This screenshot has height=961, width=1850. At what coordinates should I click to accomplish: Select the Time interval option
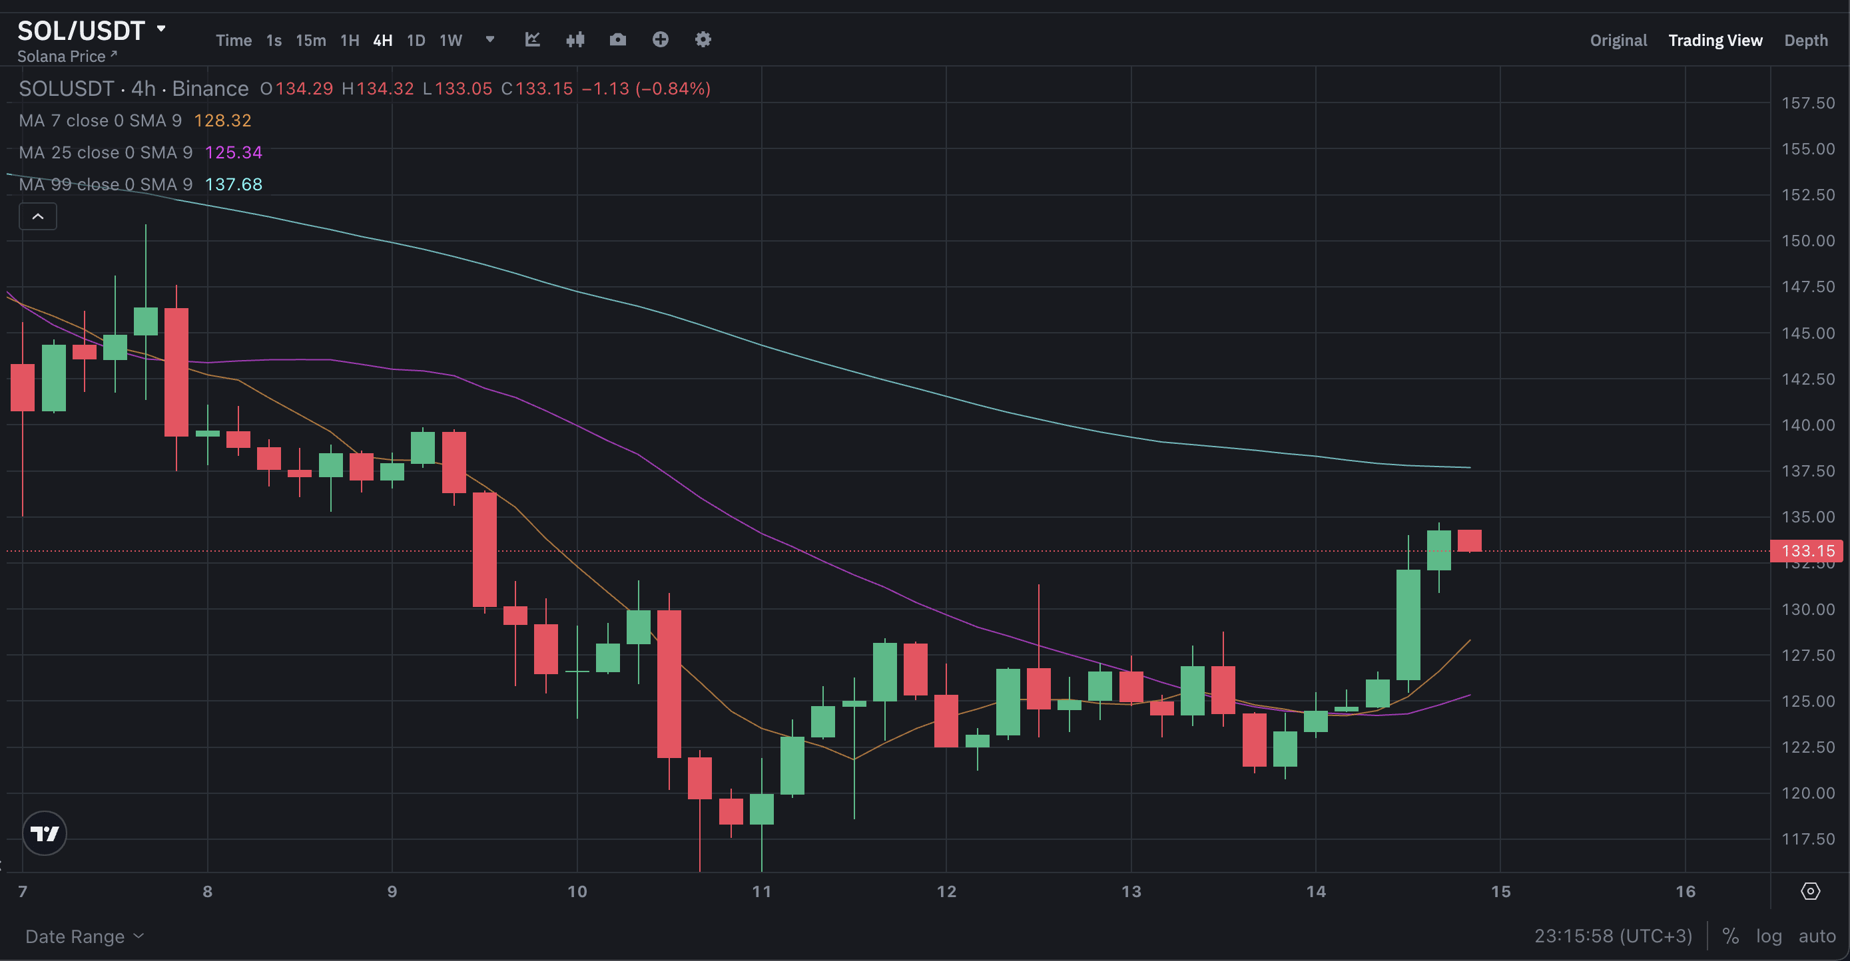point(233,40)
